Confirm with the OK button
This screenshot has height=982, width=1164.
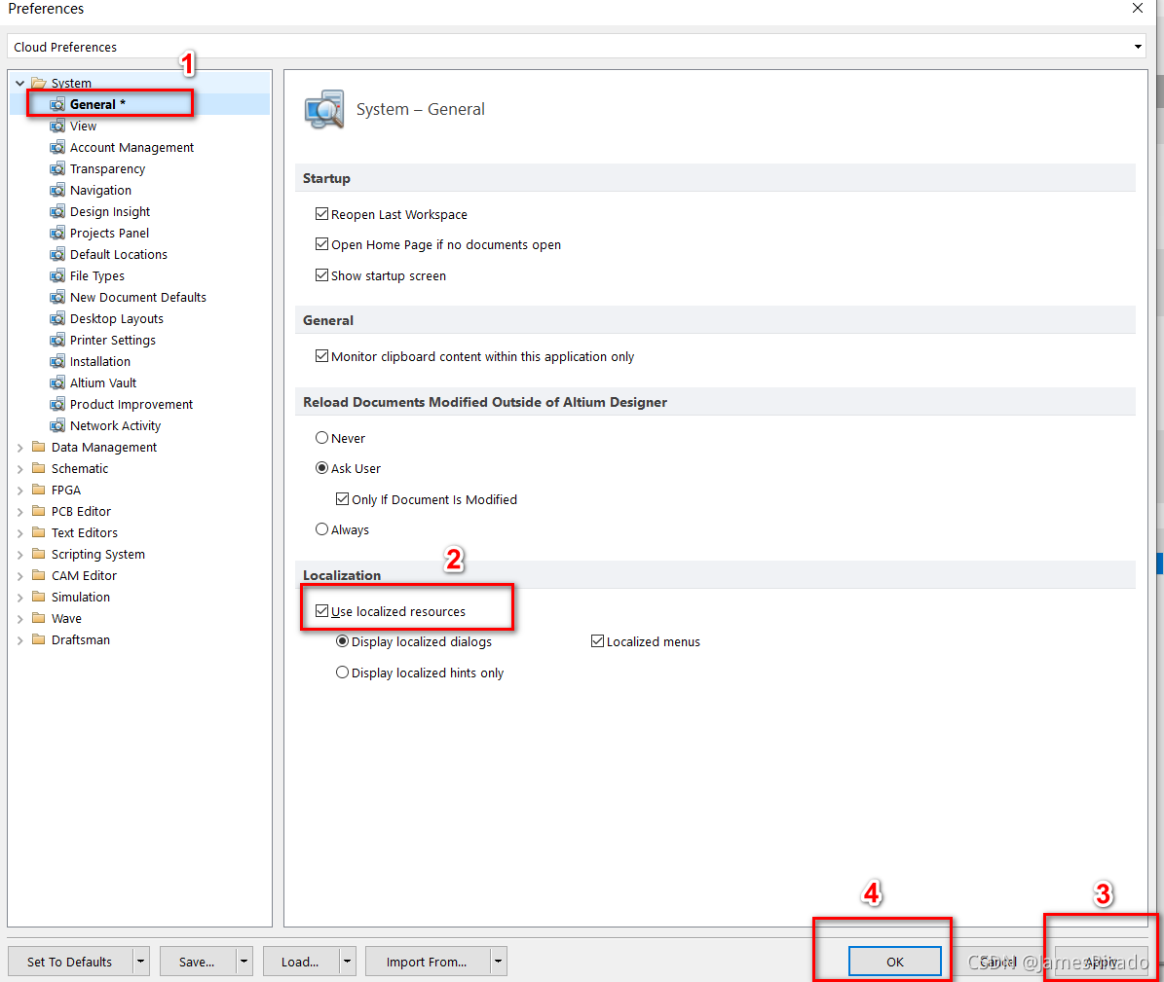(894, 962)
